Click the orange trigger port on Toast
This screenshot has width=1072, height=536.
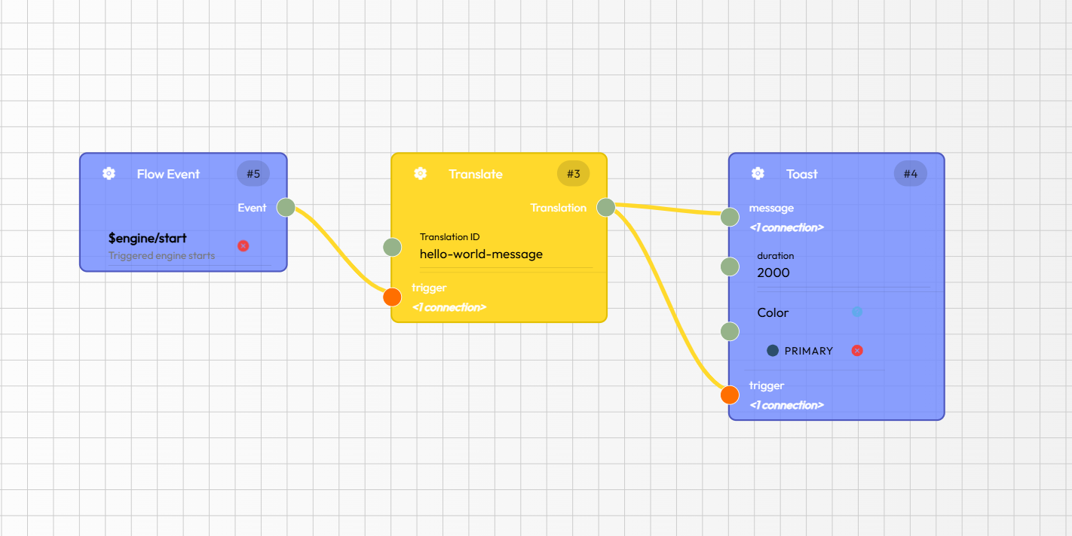(x=730, y=394)
